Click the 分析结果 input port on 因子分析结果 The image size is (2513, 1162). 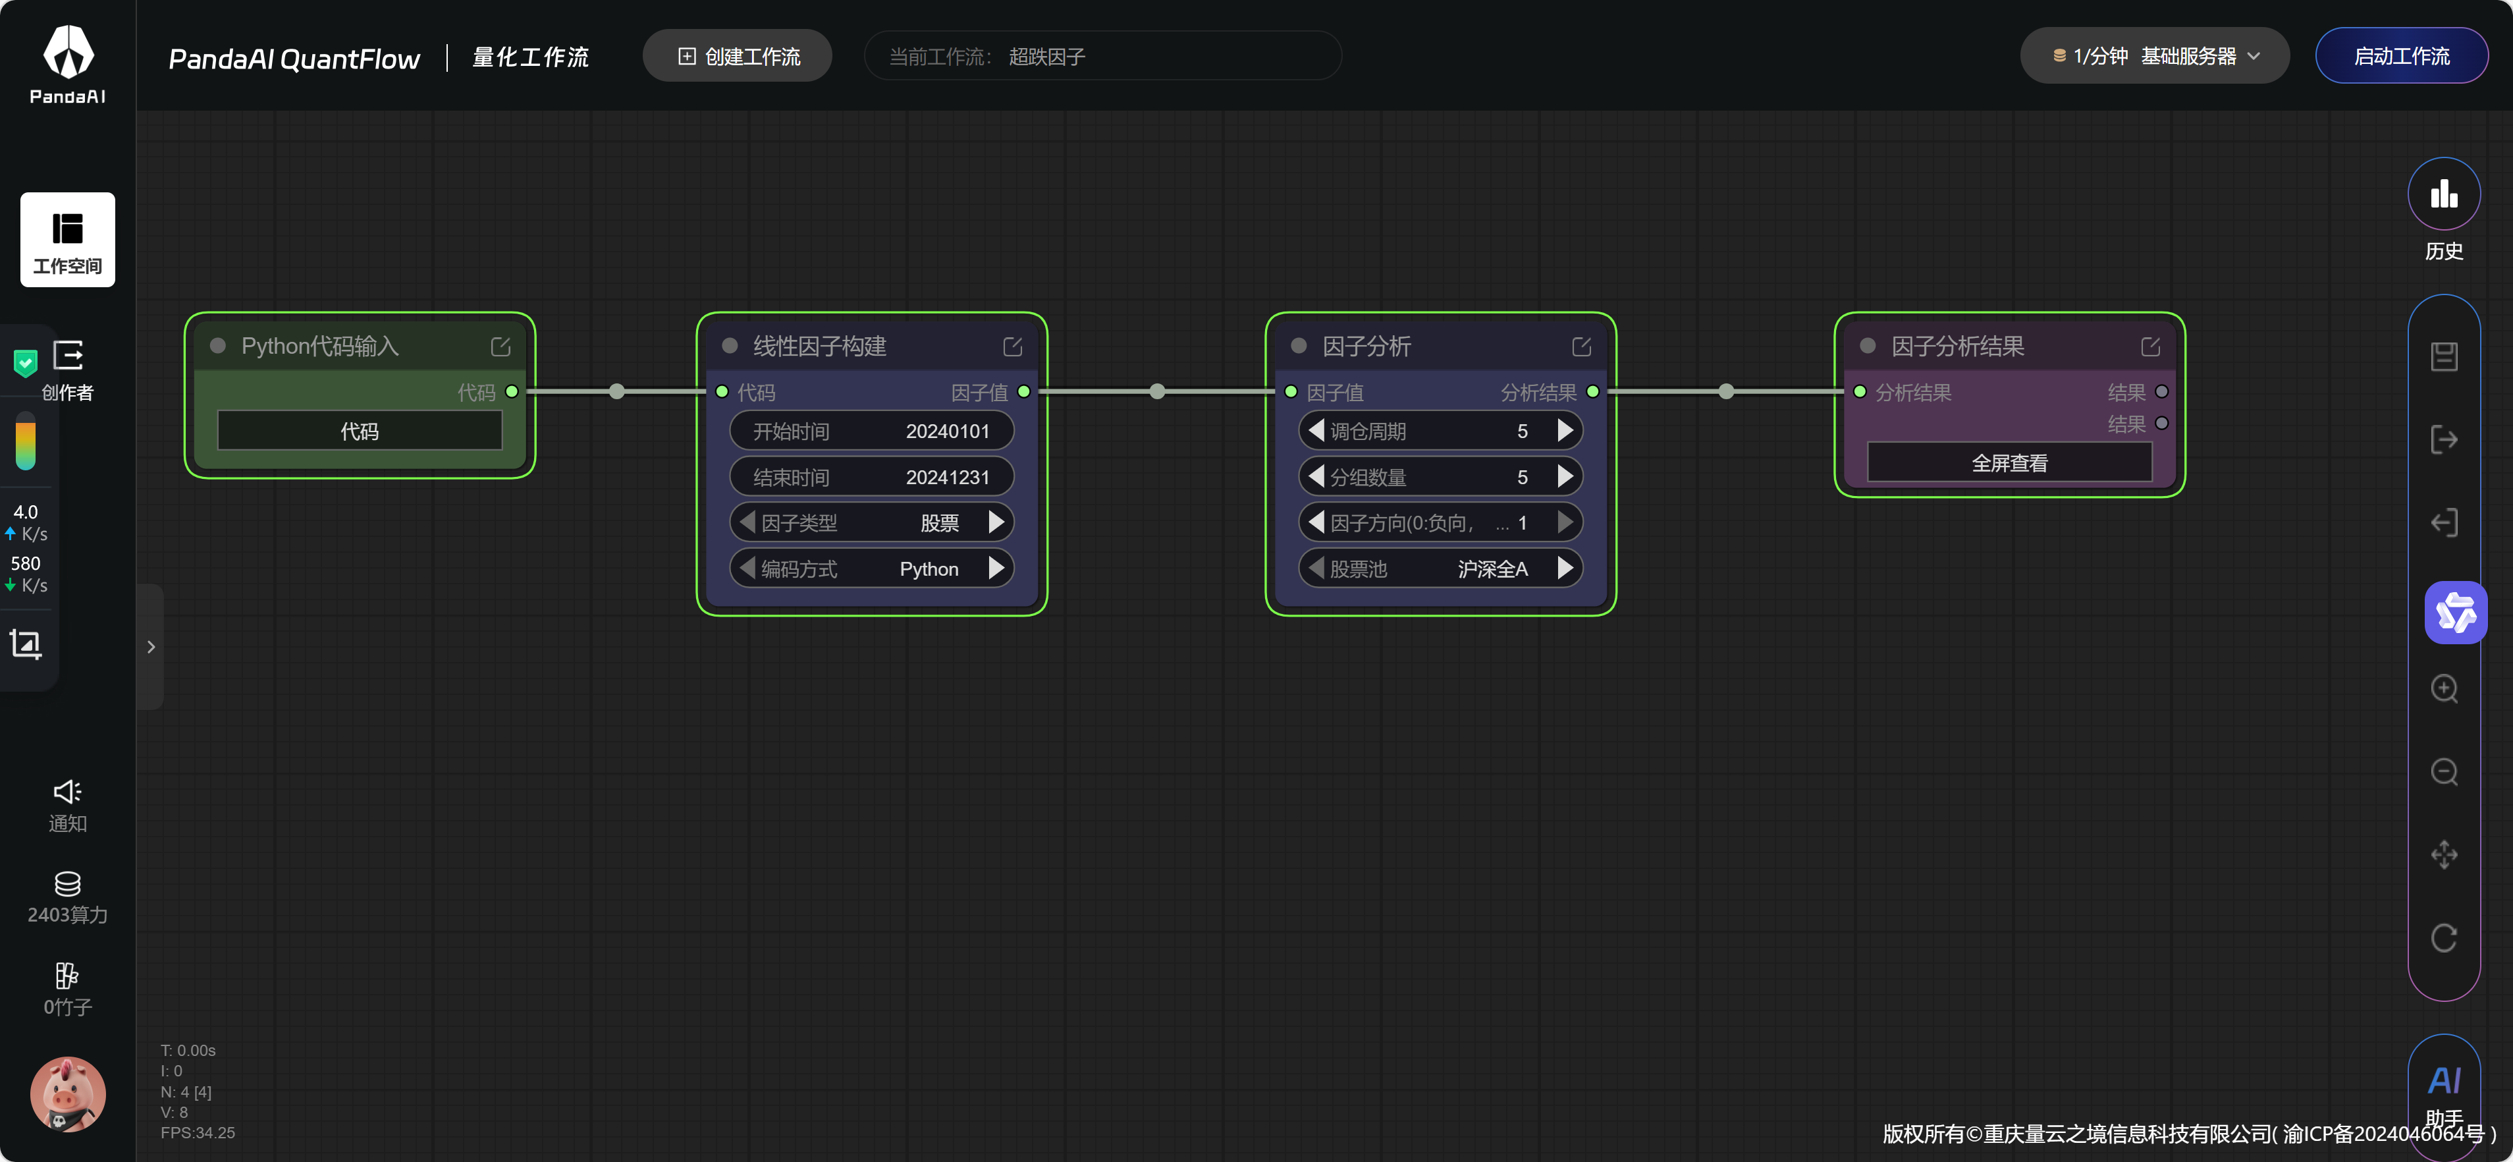(1859, 391)
